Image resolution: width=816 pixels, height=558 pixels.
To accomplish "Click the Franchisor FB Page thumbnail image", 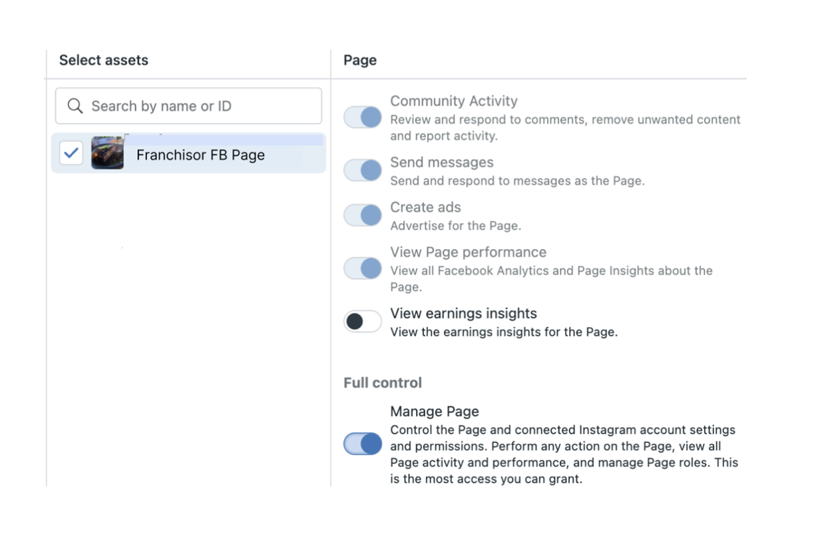I will point(107,153).
